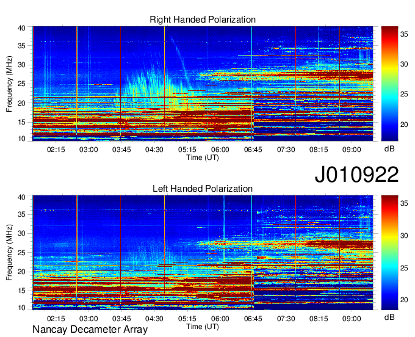Click the Right Handed Polarization spectrogram
This screenshot has width=415, height=337.
pos(203,84)
